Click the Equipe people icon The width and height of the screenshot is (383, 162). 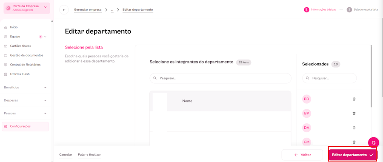tap(6, 37)
